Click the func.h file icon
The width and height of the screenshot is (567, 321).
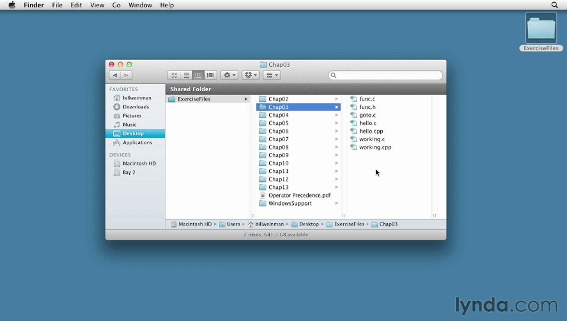(x=354, y=107)
